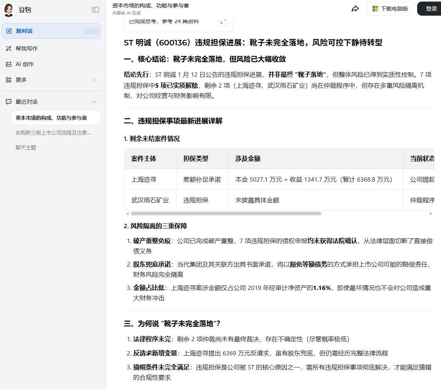Click the 上海迹寻 table cell
Viewport: 441px width, 389px height.
(x=150, y=180)
